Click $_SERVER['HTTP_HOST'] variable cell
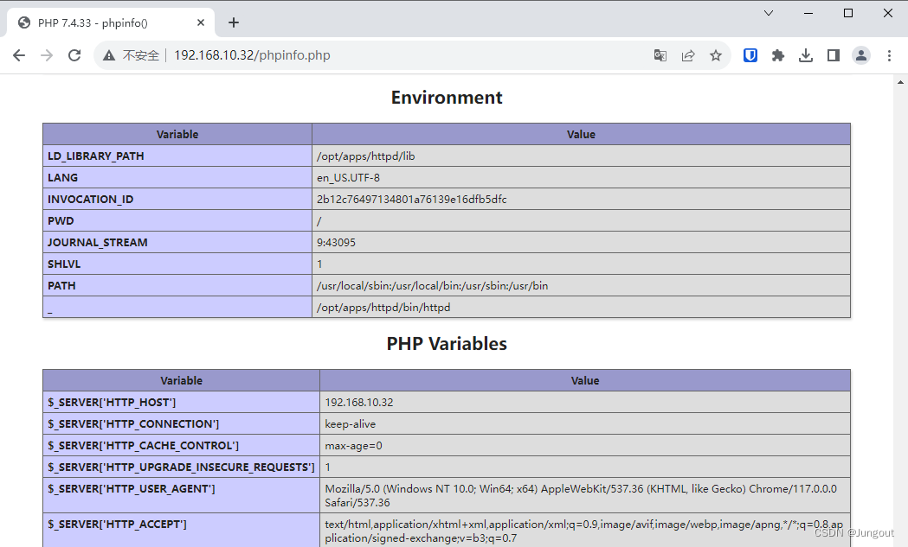This screenshot has height=547, width=908. 181,403
